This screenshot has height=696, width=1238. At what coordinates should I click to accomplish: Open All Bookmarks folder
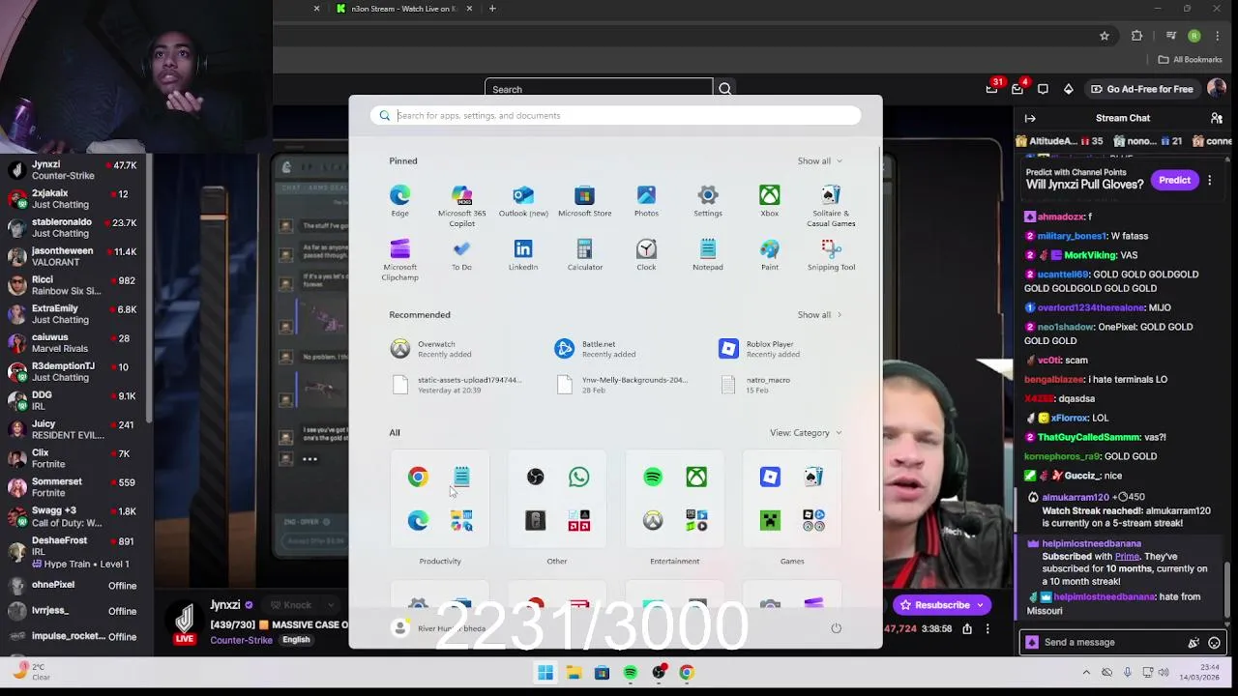pos(1191,60)
